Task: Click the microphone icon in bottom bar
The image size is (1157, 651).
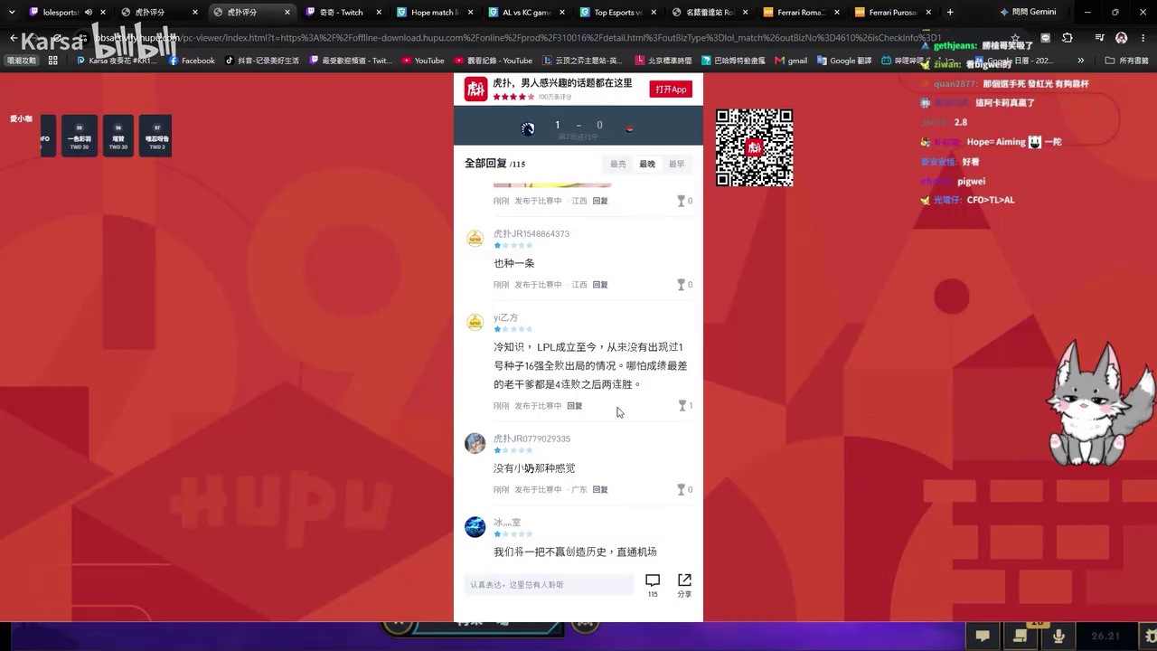Action: tap(1058, 637)
